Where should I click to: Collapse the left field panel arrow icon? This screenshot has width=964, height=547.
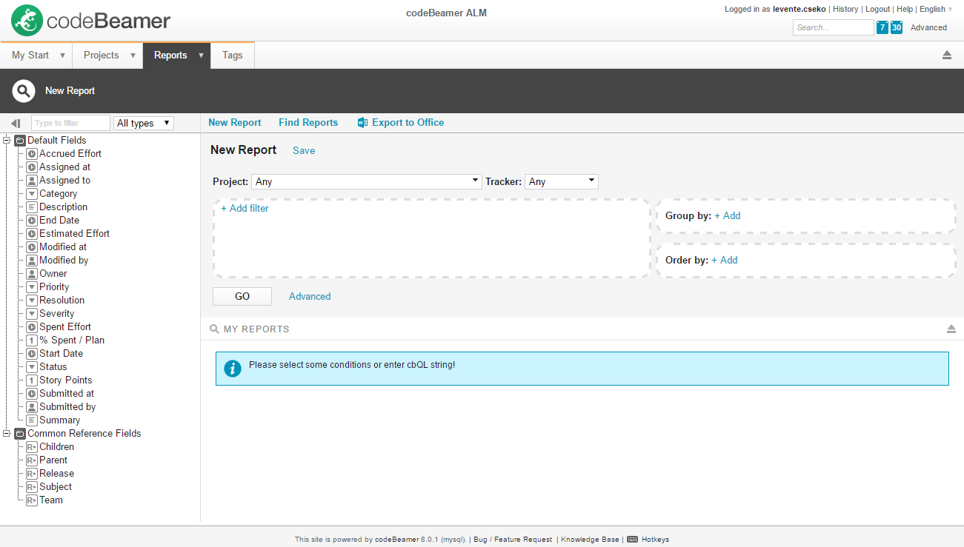click(16, 124)
